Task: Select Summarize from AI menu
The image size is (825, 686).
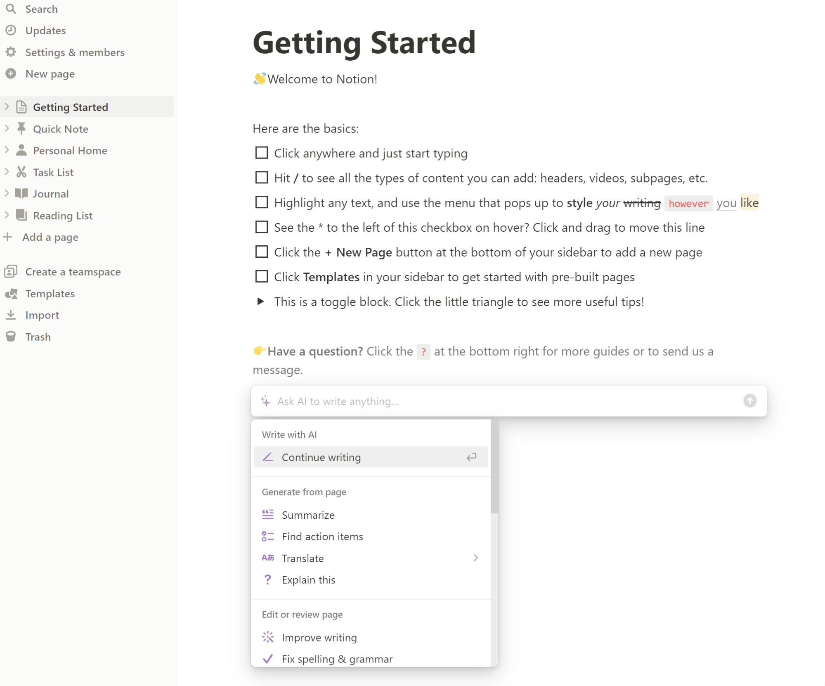Action: [371, 515]
